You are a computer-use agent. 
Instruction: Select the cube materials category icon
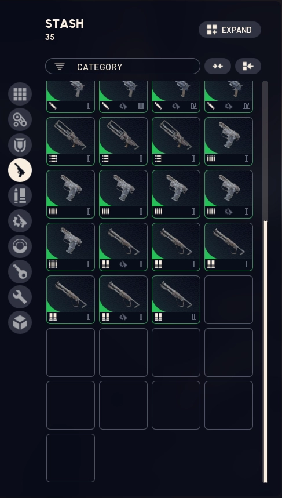coord(20,323)
